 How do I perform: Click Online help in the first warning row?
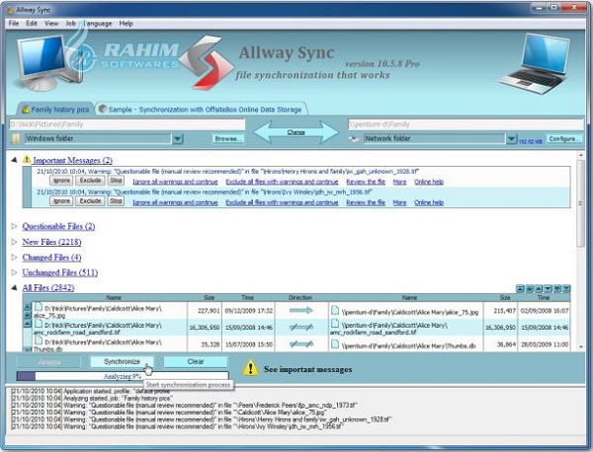pyautogui.click(x=429, y=182)
